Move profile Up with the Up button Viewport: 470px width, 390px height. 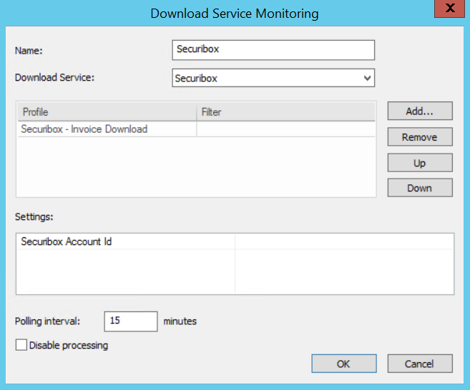tap(420, 163)
